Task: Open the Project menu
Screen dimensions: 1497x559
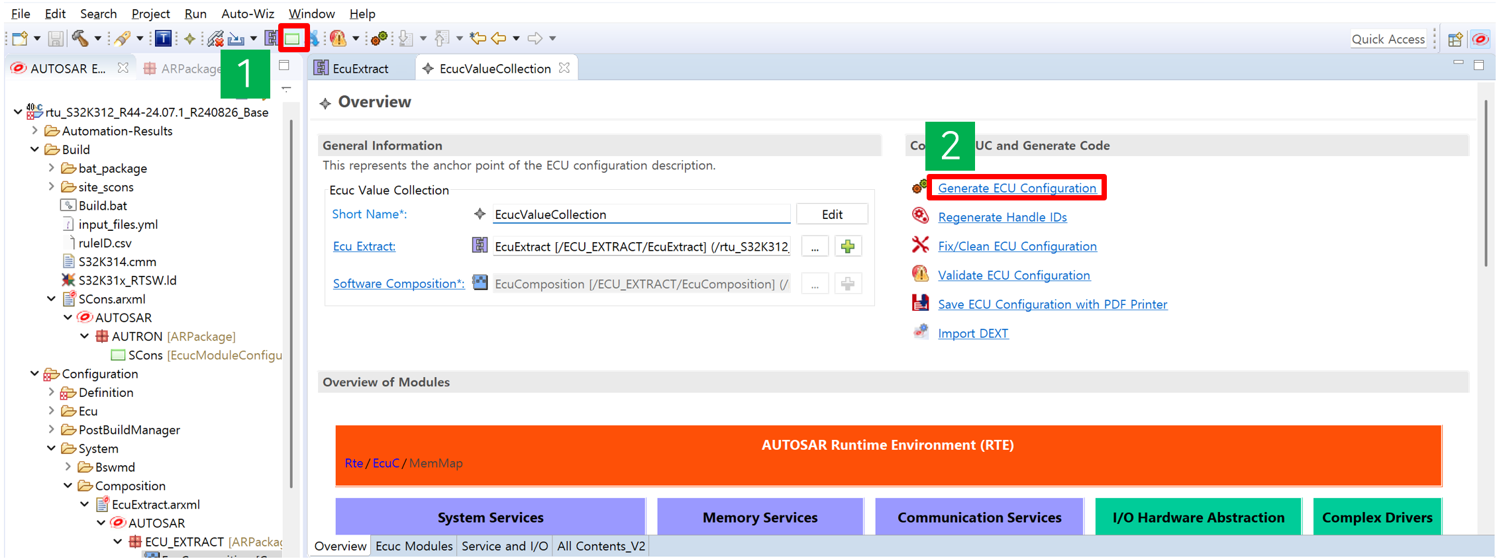Action: [x=150, y=13]
